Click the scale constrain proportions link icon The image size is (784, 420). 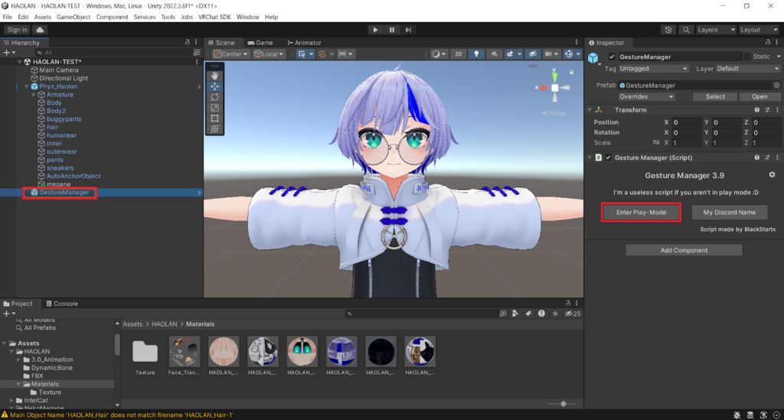(x=656, y=143)
